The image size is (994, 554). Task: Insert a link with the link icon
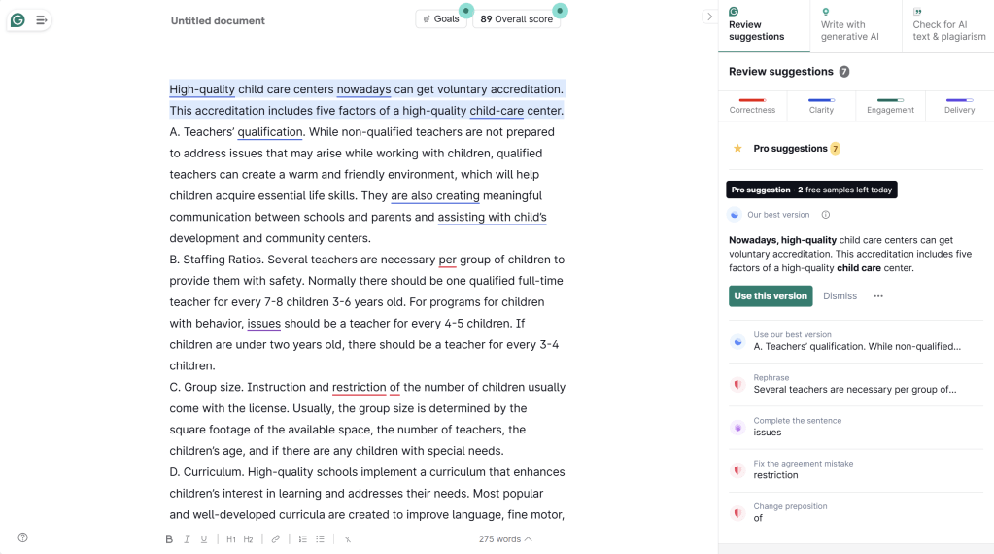[276, 539]
